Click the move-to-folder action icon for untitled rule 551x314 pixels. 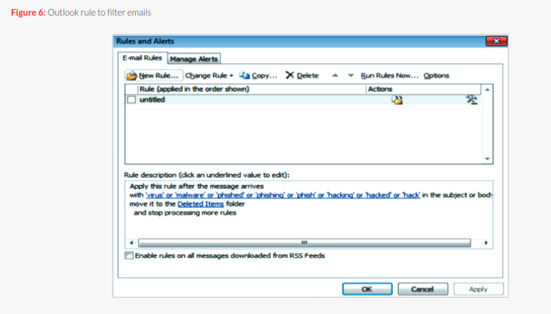point(397,100)
